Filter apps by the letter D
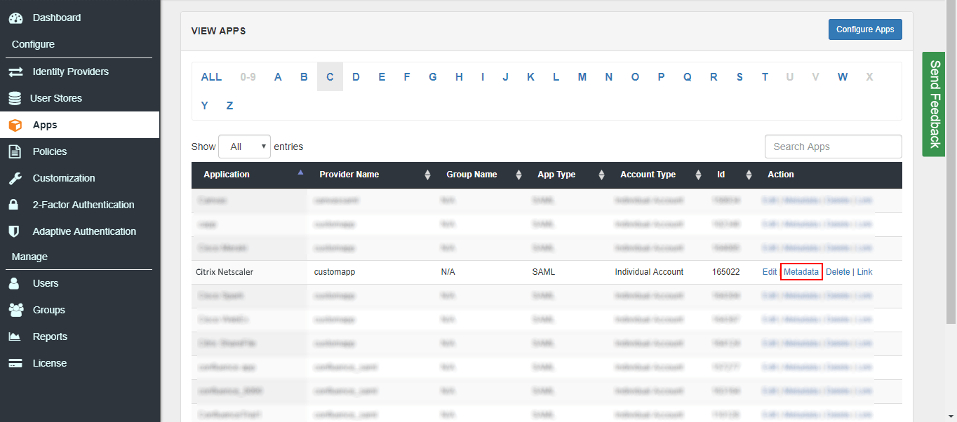Image resolution: width=957 pixels, height=422 pixels. click(x=356, y=76)
